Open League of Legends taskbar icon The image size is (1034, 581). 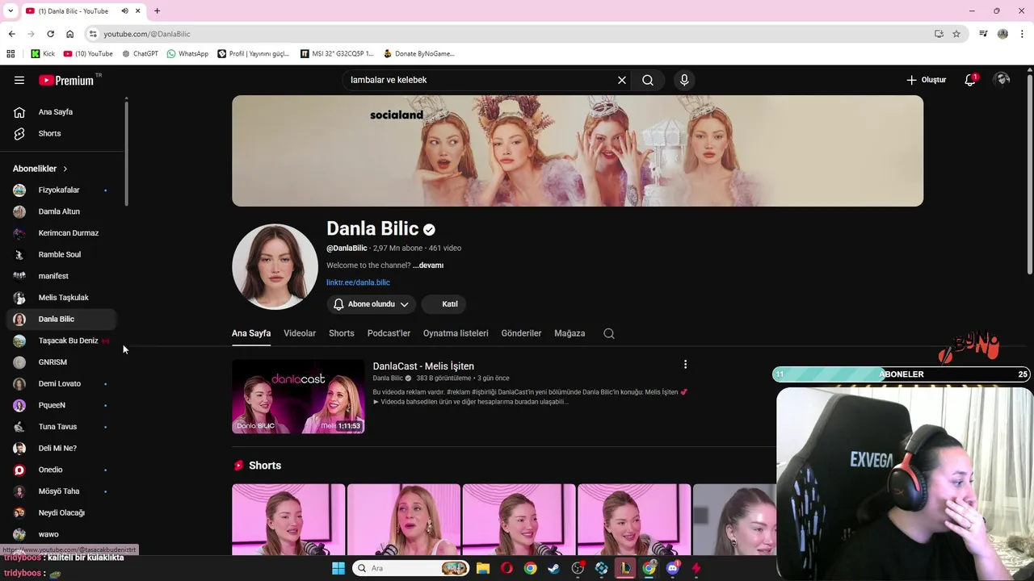coord(625,568)
